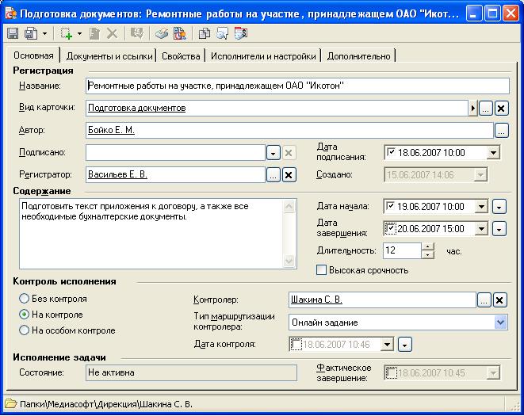Click the greyed X next to Подписано
This screenshot has width=524, height=416.
coord(289,153)
